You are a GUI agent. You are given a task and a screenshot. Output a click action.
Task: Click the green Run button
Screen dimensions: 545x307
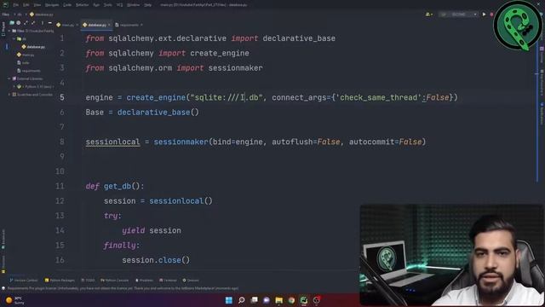484,14
